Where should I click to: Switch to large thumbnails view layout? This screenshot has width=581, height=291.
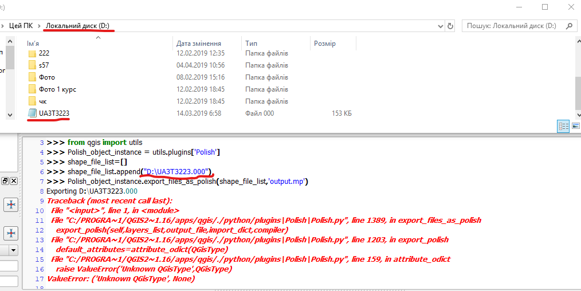pyautogui.click(x=575, y=126)
